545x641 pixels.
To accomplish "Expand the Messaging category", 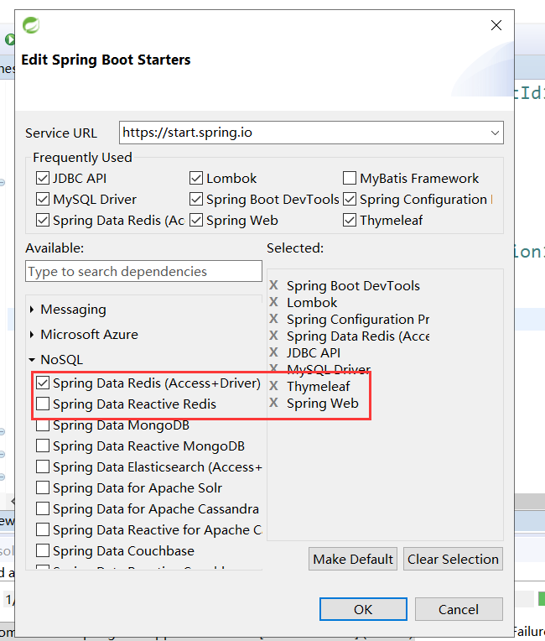I will pos(32,310).
